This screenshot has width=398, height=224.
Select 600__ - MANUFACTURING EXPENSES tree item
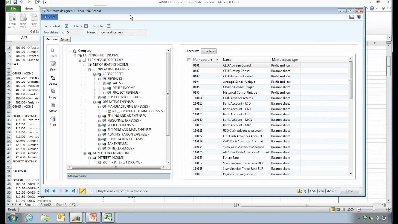tap(138, 111)
